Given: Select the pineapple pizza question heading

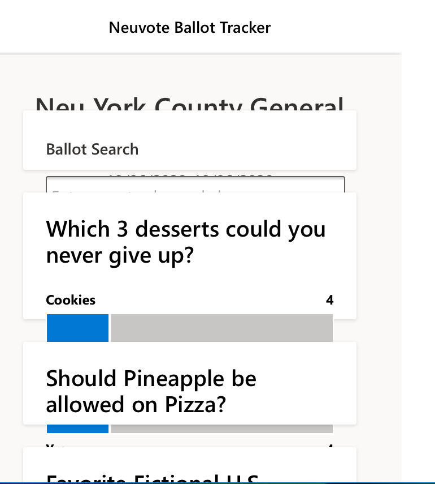Looking at the screenshot, I should point(151,391).
